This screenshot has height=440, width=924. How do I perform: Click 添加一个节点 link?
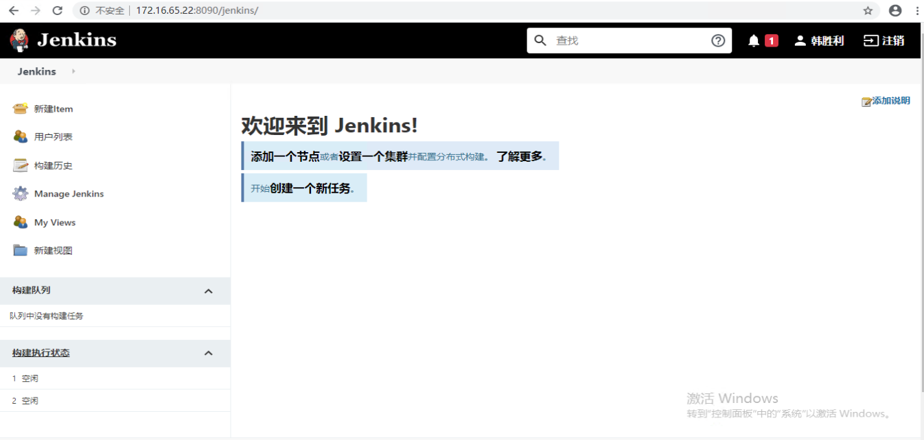(x=286, y=156)
